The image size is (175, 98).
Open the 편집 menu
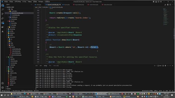[x=11, y=2]
